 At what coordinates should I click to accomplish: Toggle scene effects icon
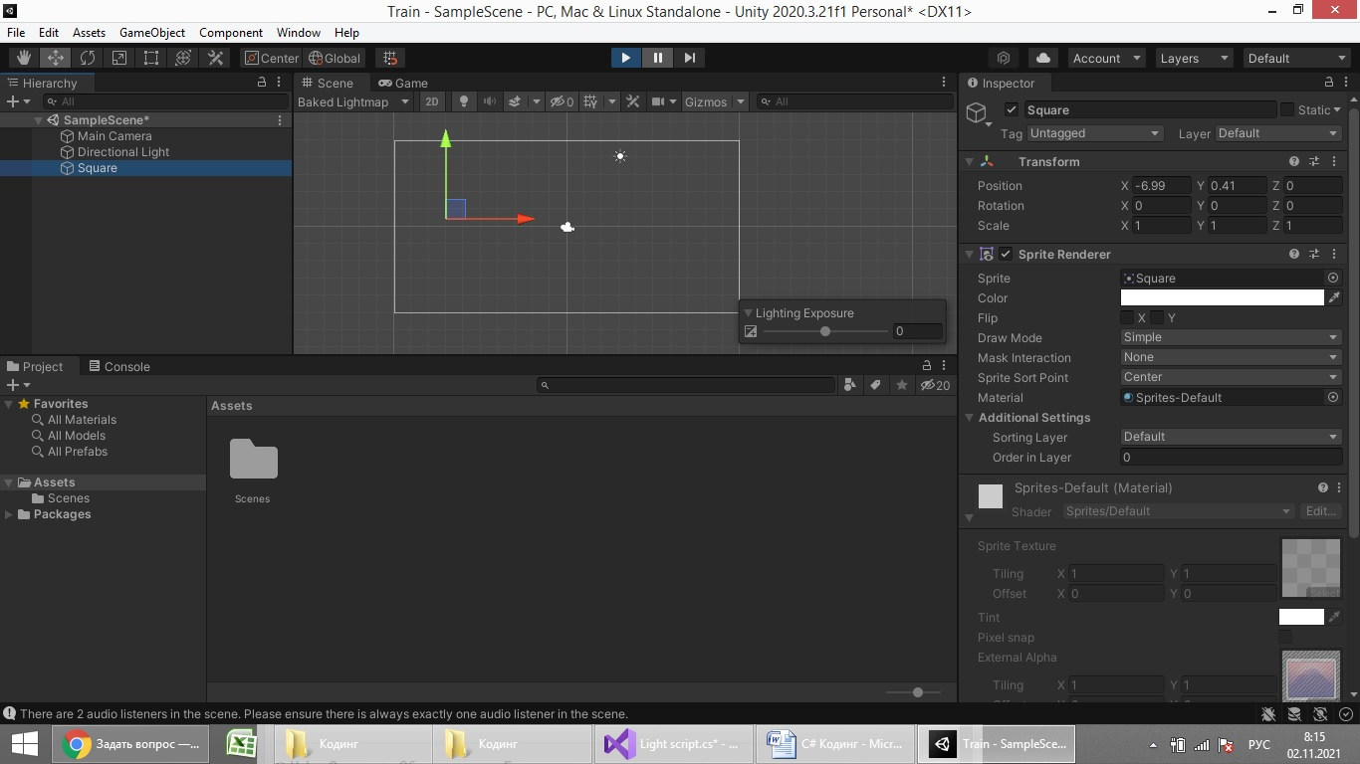tap(515, 101)
